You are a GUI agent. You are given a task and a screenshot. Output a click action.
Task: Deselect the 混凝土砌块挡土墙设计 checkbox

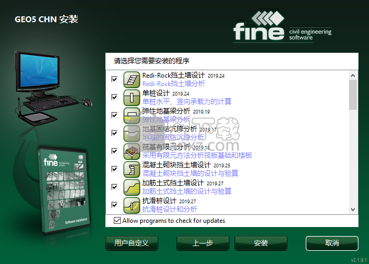coord(114,169)
